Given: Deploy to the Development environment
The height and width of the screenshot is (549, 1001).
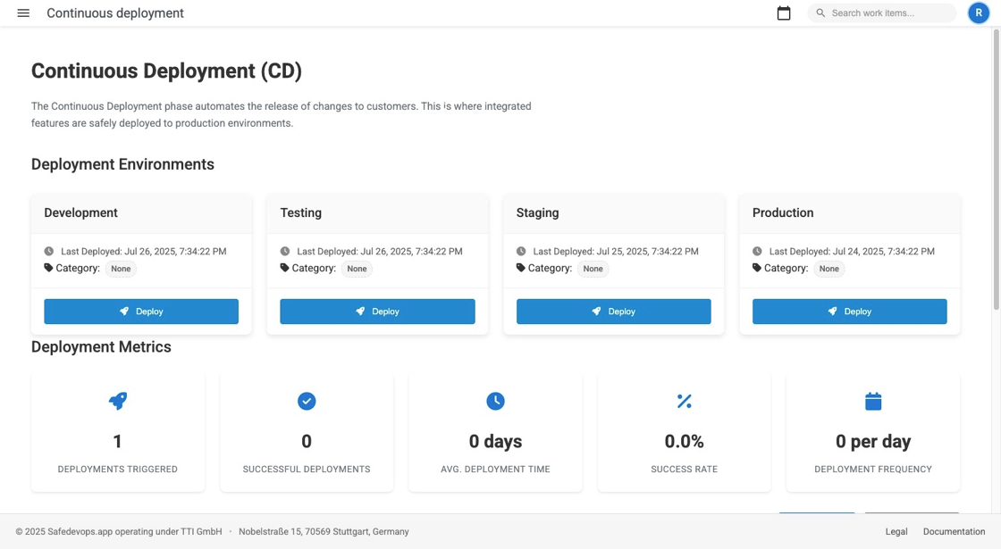Looking at the screenshot, I should [141, 311].
